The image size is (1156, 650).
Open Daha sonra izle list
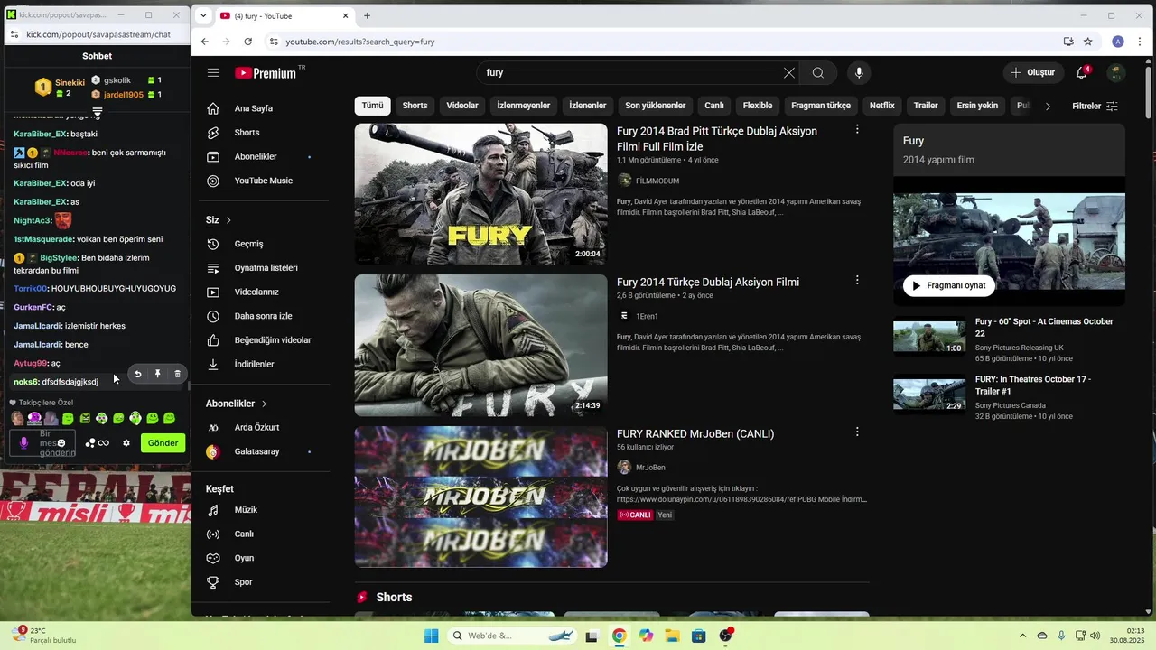click(262, 316)
